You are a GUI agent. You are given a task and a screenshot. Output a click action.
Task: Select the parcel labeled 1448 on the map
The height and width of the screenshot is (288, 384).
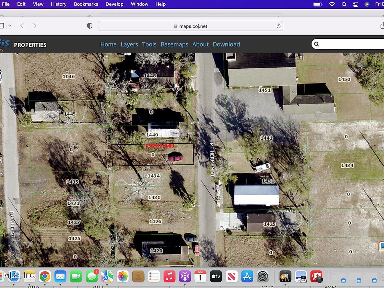[150, 76]
